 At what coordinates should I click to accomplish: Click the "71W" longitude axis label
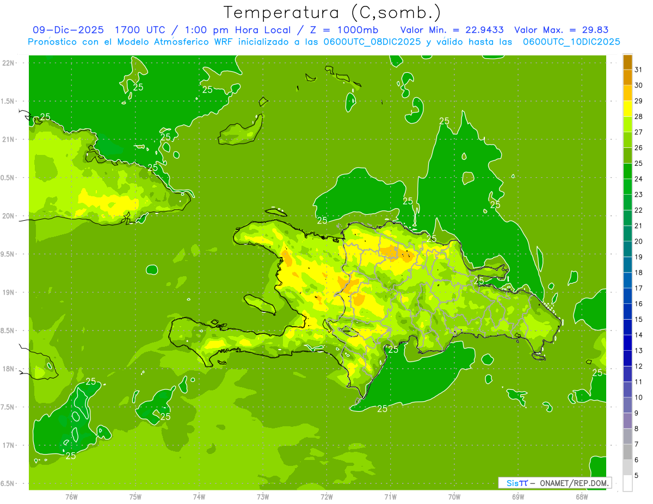click(x=390, y=496)
